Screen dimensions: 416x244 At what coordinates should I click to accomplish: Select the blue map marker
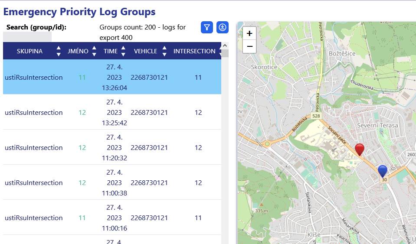pyautogui.click(x=382, y=171)
